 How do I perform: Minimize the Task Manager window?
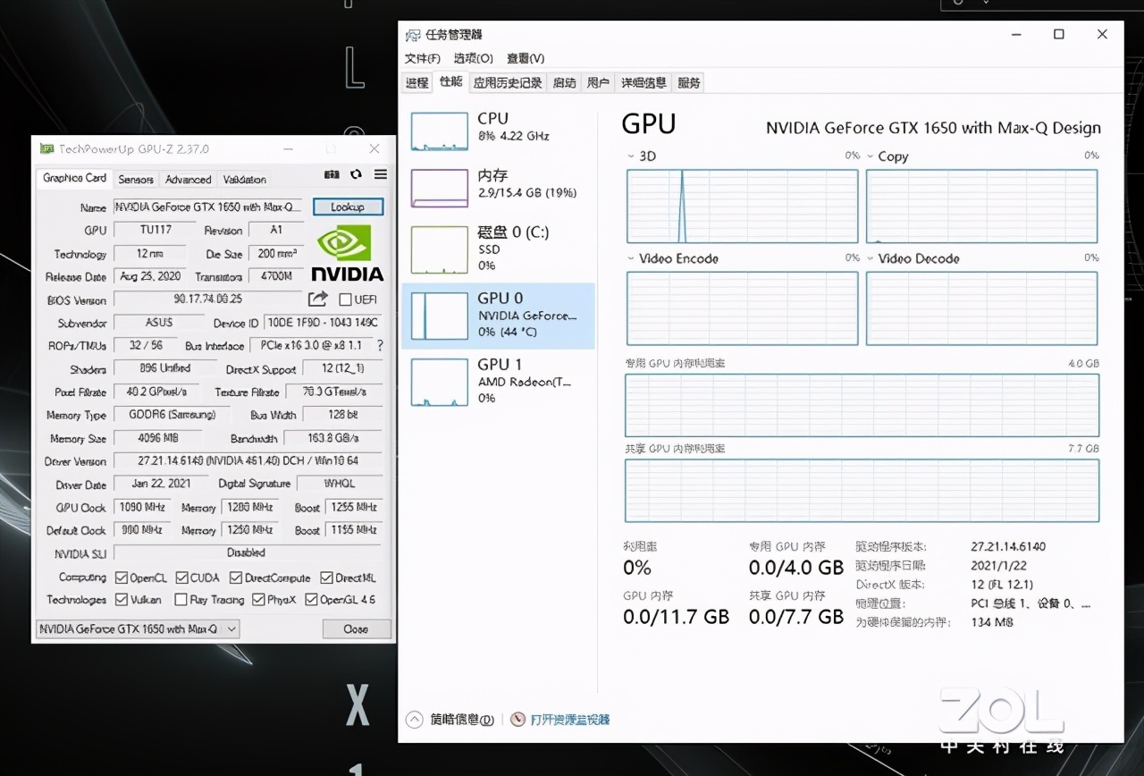coord(1015,34)
